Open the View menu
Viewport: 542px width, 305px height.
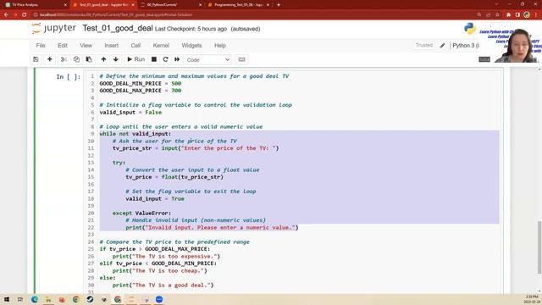point(86,45)
